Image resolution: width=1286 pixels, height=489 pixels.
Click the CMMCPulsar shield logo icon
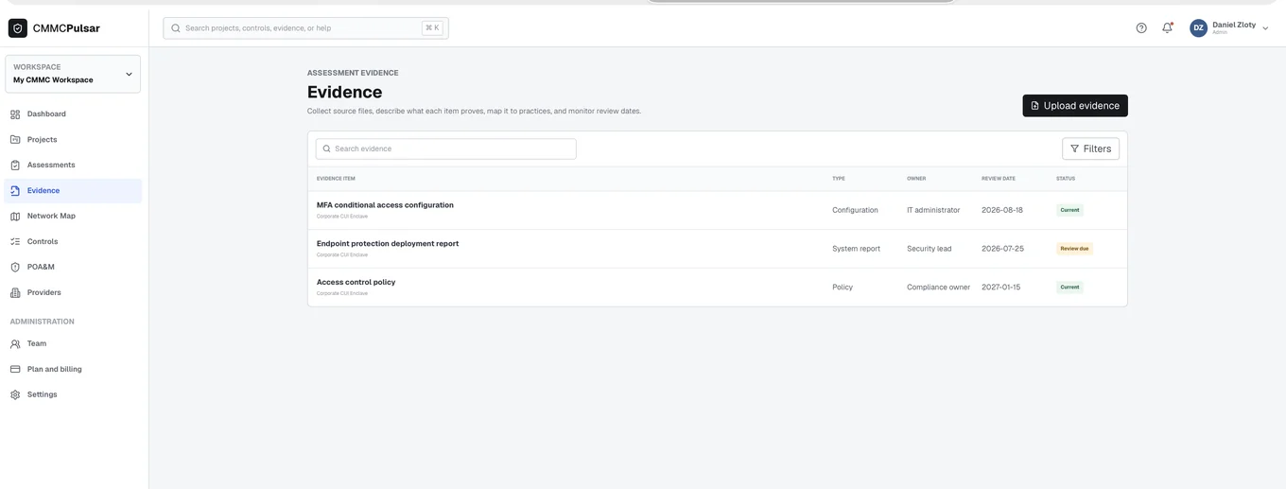(18, 28)
